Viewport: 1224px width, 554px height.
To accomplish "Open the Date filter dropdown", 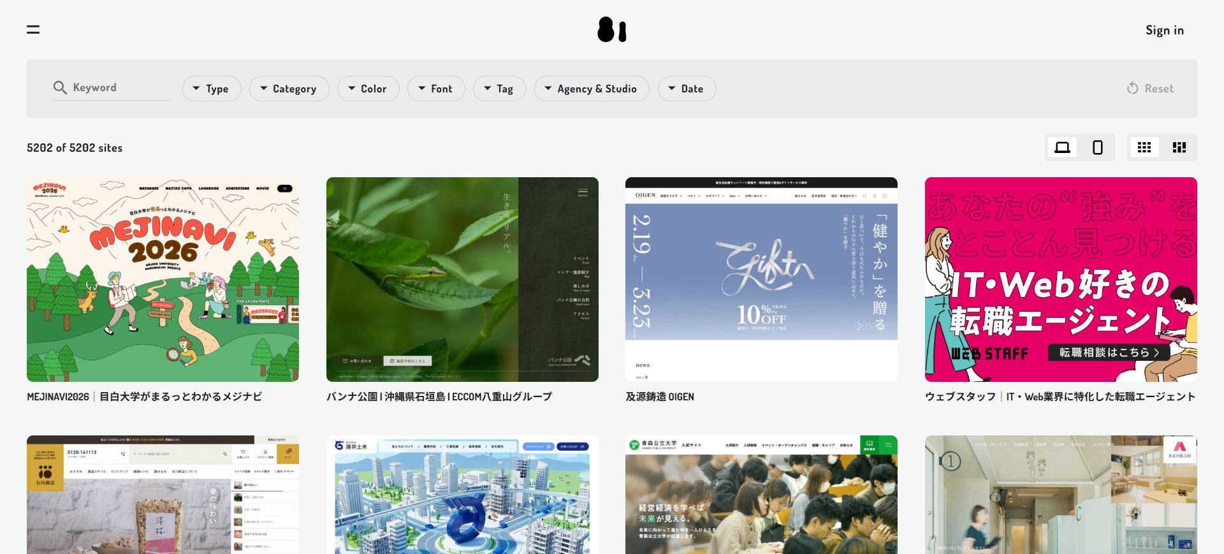I will (x=687, y=89).
